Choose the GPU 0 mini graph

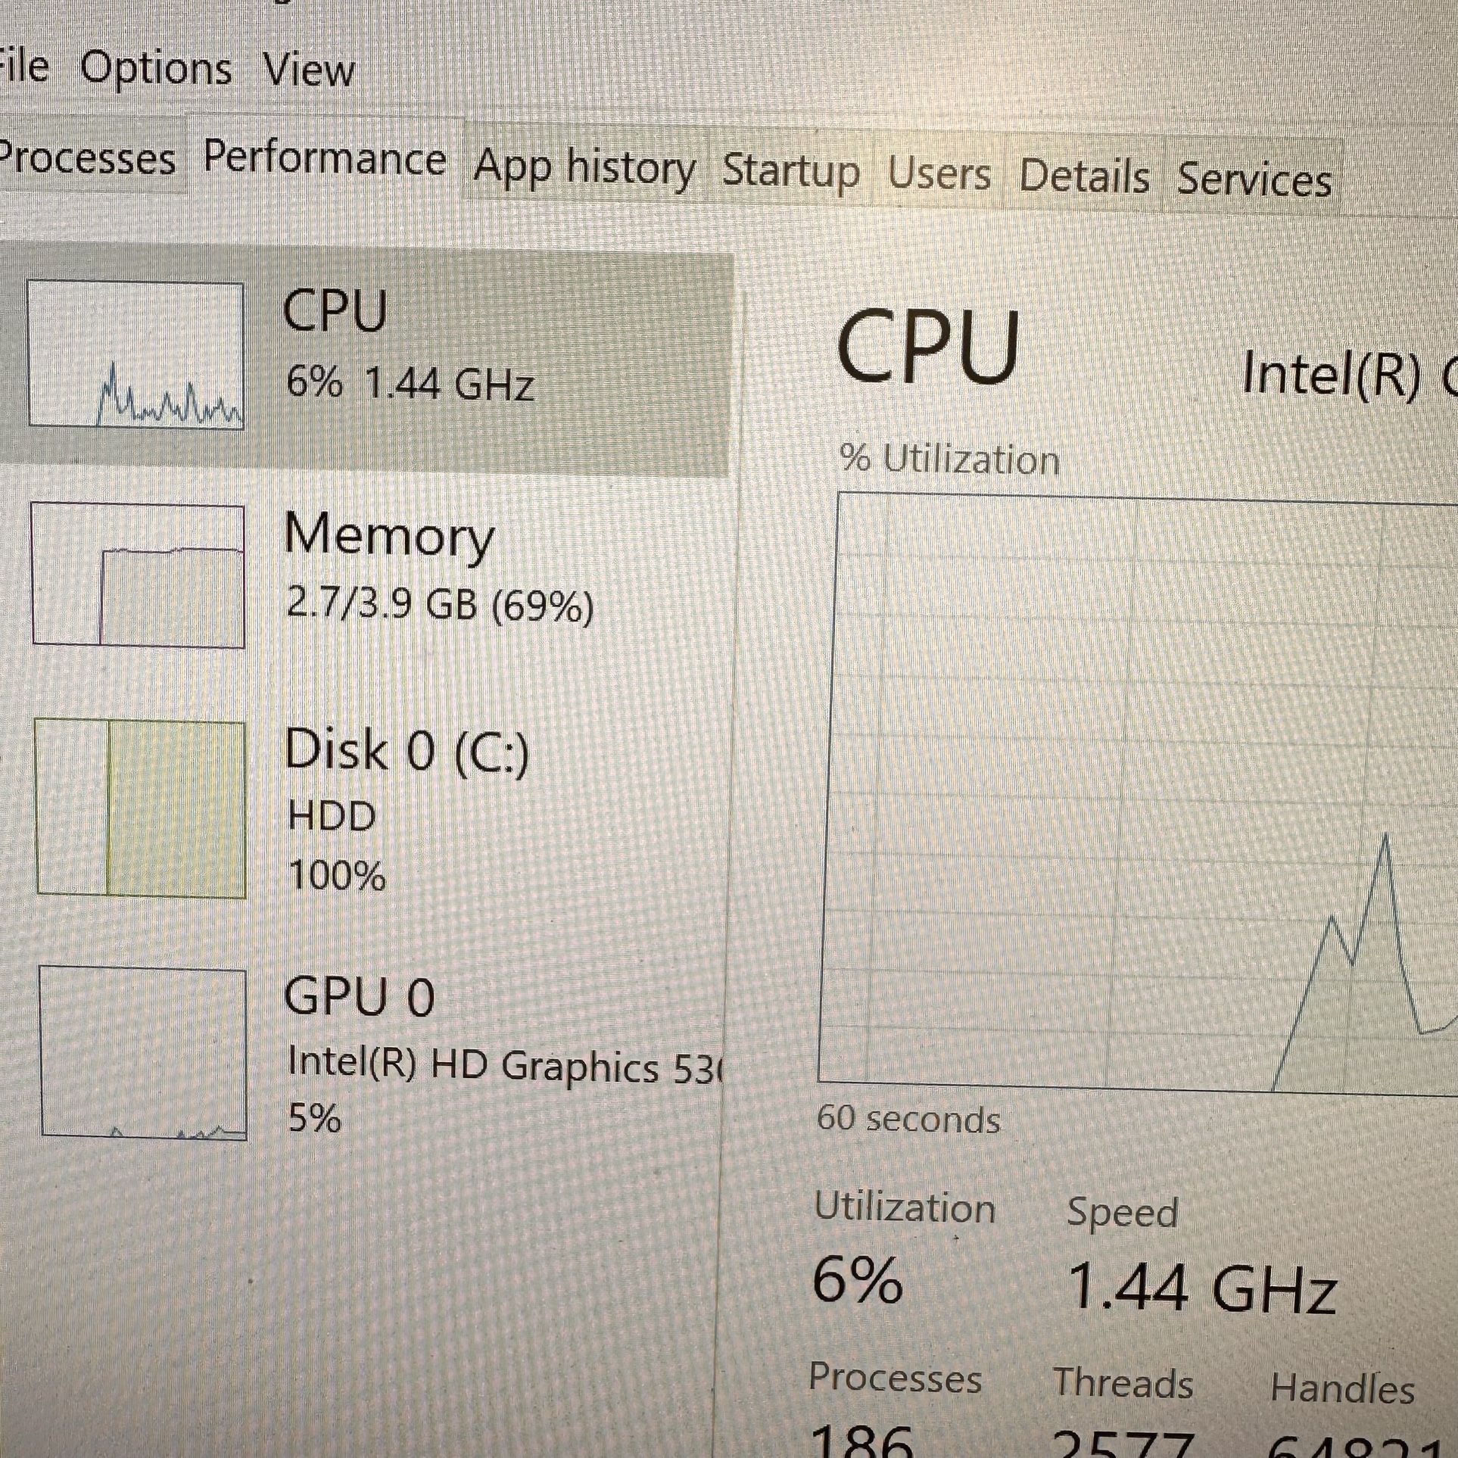[144, 1052]
